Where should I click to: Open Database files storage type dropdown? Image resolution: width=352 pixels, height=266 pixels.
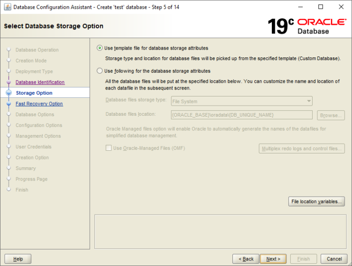[x=242, y=101]
